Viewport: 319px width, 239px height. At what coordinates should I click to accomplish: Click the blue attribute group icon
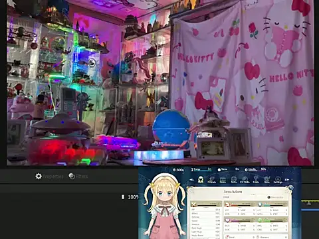coord(260,204)
